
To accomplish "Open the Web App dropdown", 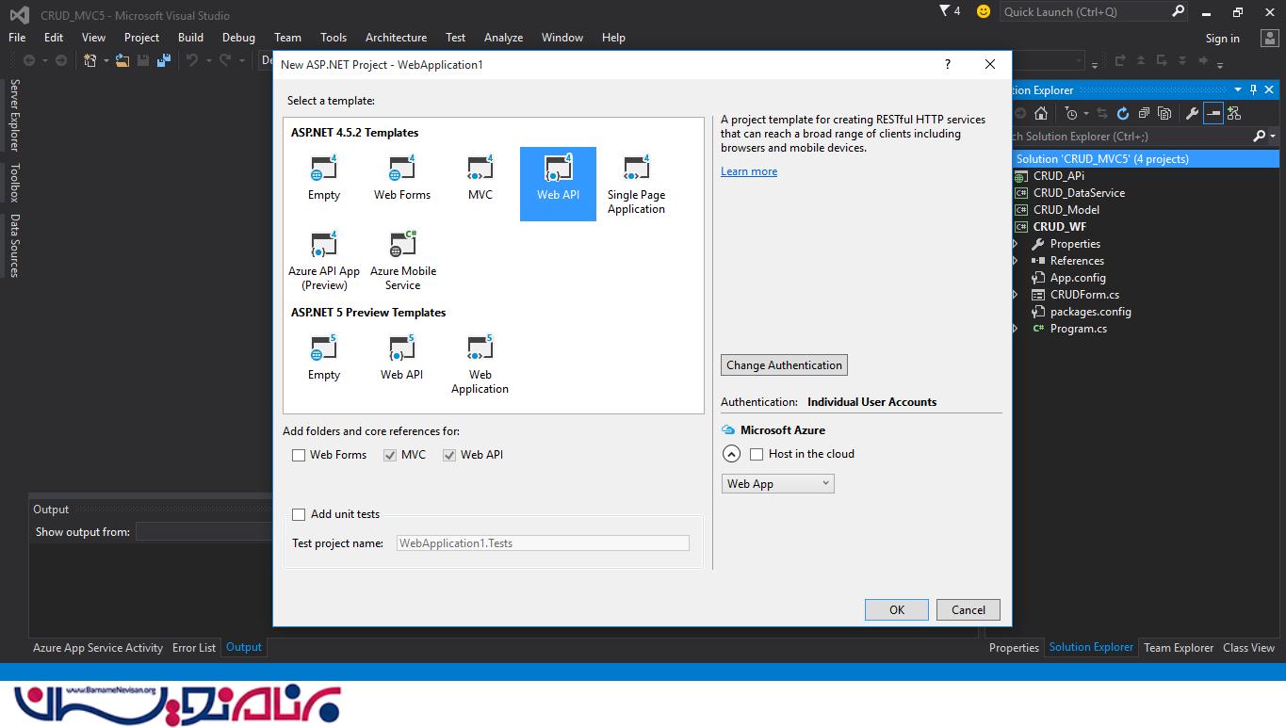I will point(777,483).
